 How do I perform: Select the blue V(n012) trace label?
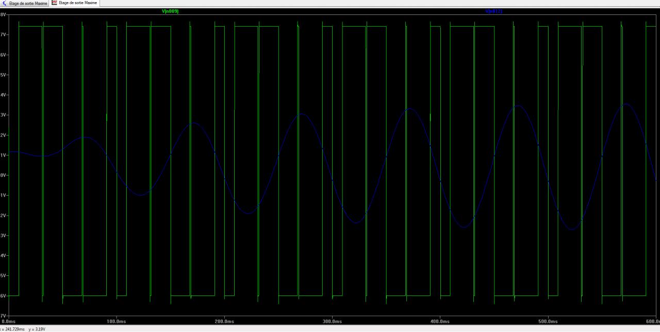pos(493,11)
